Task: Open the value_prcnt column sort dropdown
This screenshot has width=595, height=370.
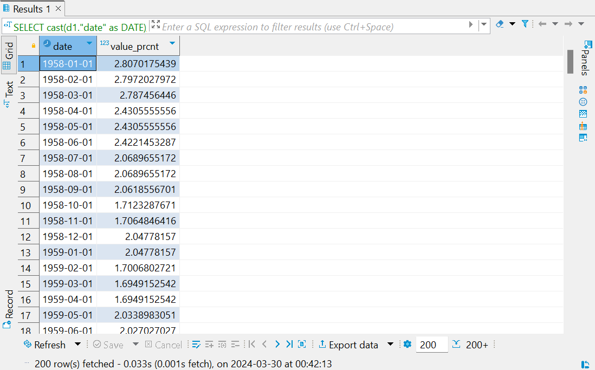Action: coord(172,43)
